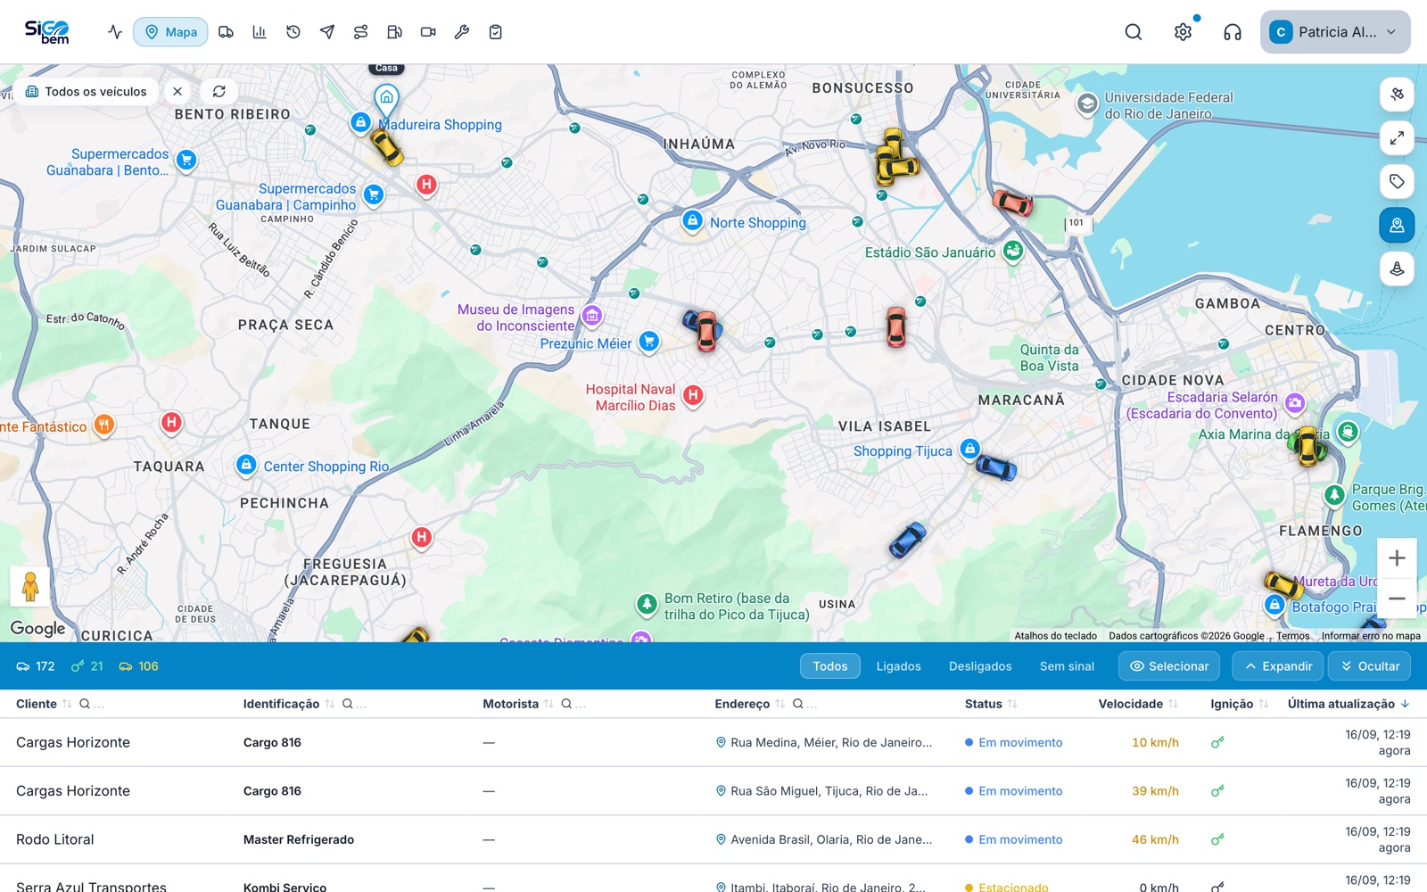This screenshot has height=892, width=1427.
Task: Enter fullscreen map with expand arrows
Action: tap(1397, 137)
